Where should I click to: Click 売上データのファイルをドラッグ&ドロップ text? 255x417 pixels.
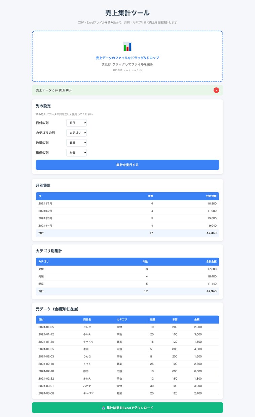click(x=128, y=58)
